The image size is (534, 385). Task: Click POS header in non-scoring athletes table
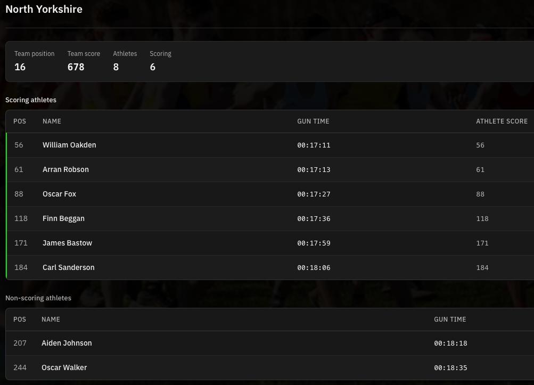click(x=20, y=320)
